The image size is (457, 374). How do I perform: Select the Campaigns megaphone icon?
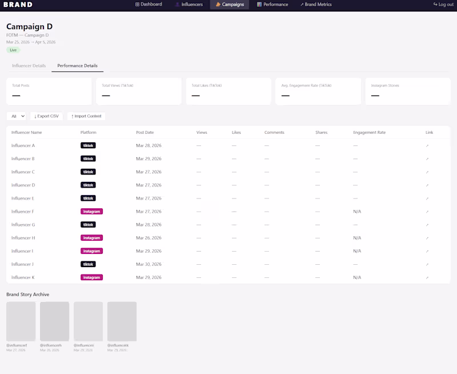point(217,5)
